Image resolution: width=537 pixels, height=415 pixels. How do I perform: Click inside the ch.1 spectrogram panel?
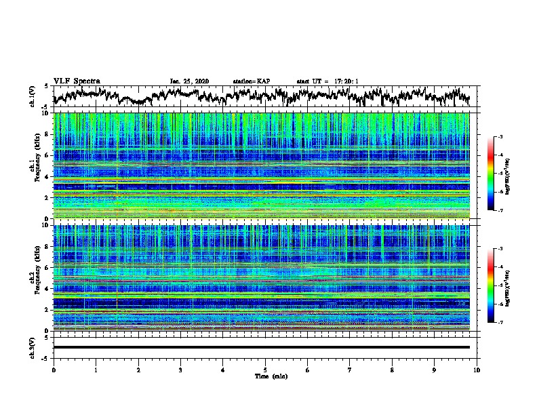pos(261,165)
